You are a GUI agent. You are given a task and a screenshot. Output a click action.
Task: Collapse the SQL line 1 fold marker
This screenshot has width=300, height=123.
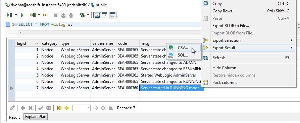16,24
